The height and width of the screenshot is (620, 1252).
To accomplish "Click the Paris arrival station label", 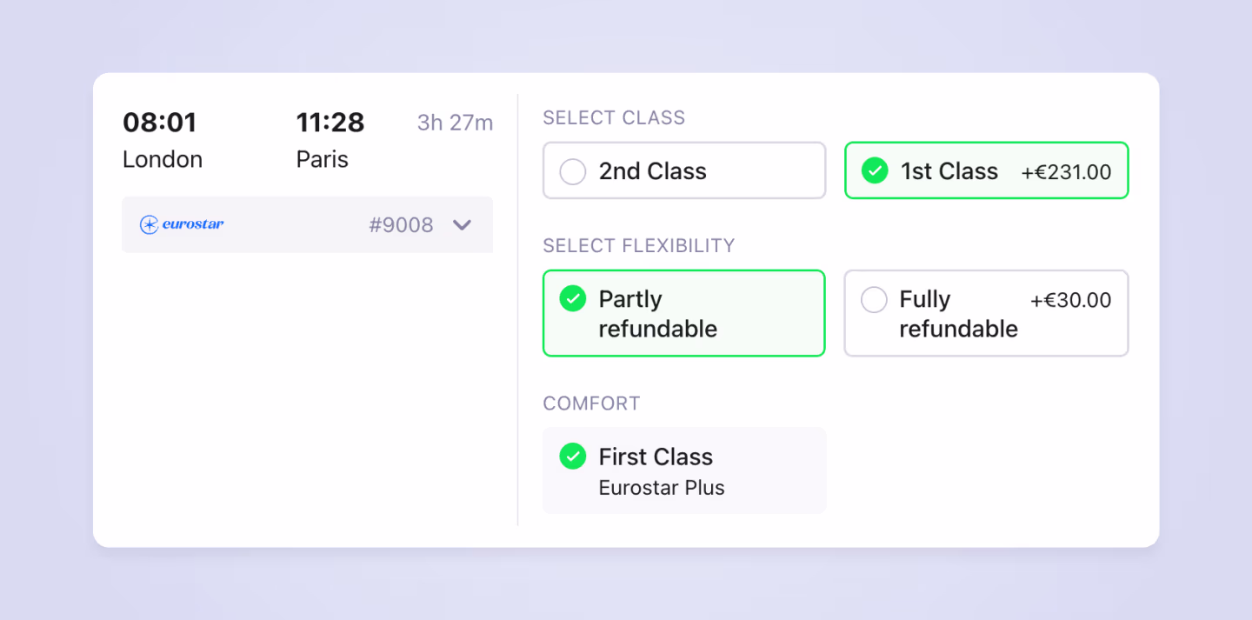I will [322, 160].
